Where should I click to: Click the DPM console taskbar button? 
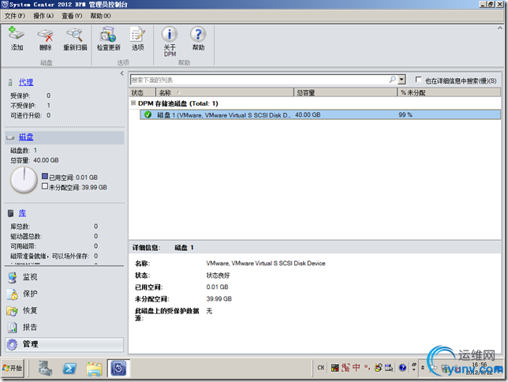click(x=118, y=369)
